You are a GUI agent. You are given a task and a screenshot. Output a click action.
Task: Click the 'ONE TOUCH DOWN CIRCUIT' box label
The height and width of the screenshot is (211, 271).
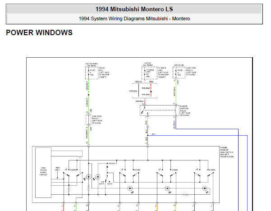coord(43,171)
